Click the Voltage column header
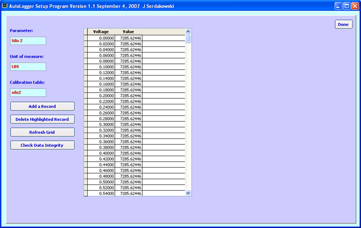The image size is (361, 228). click(x=101, y=32)
